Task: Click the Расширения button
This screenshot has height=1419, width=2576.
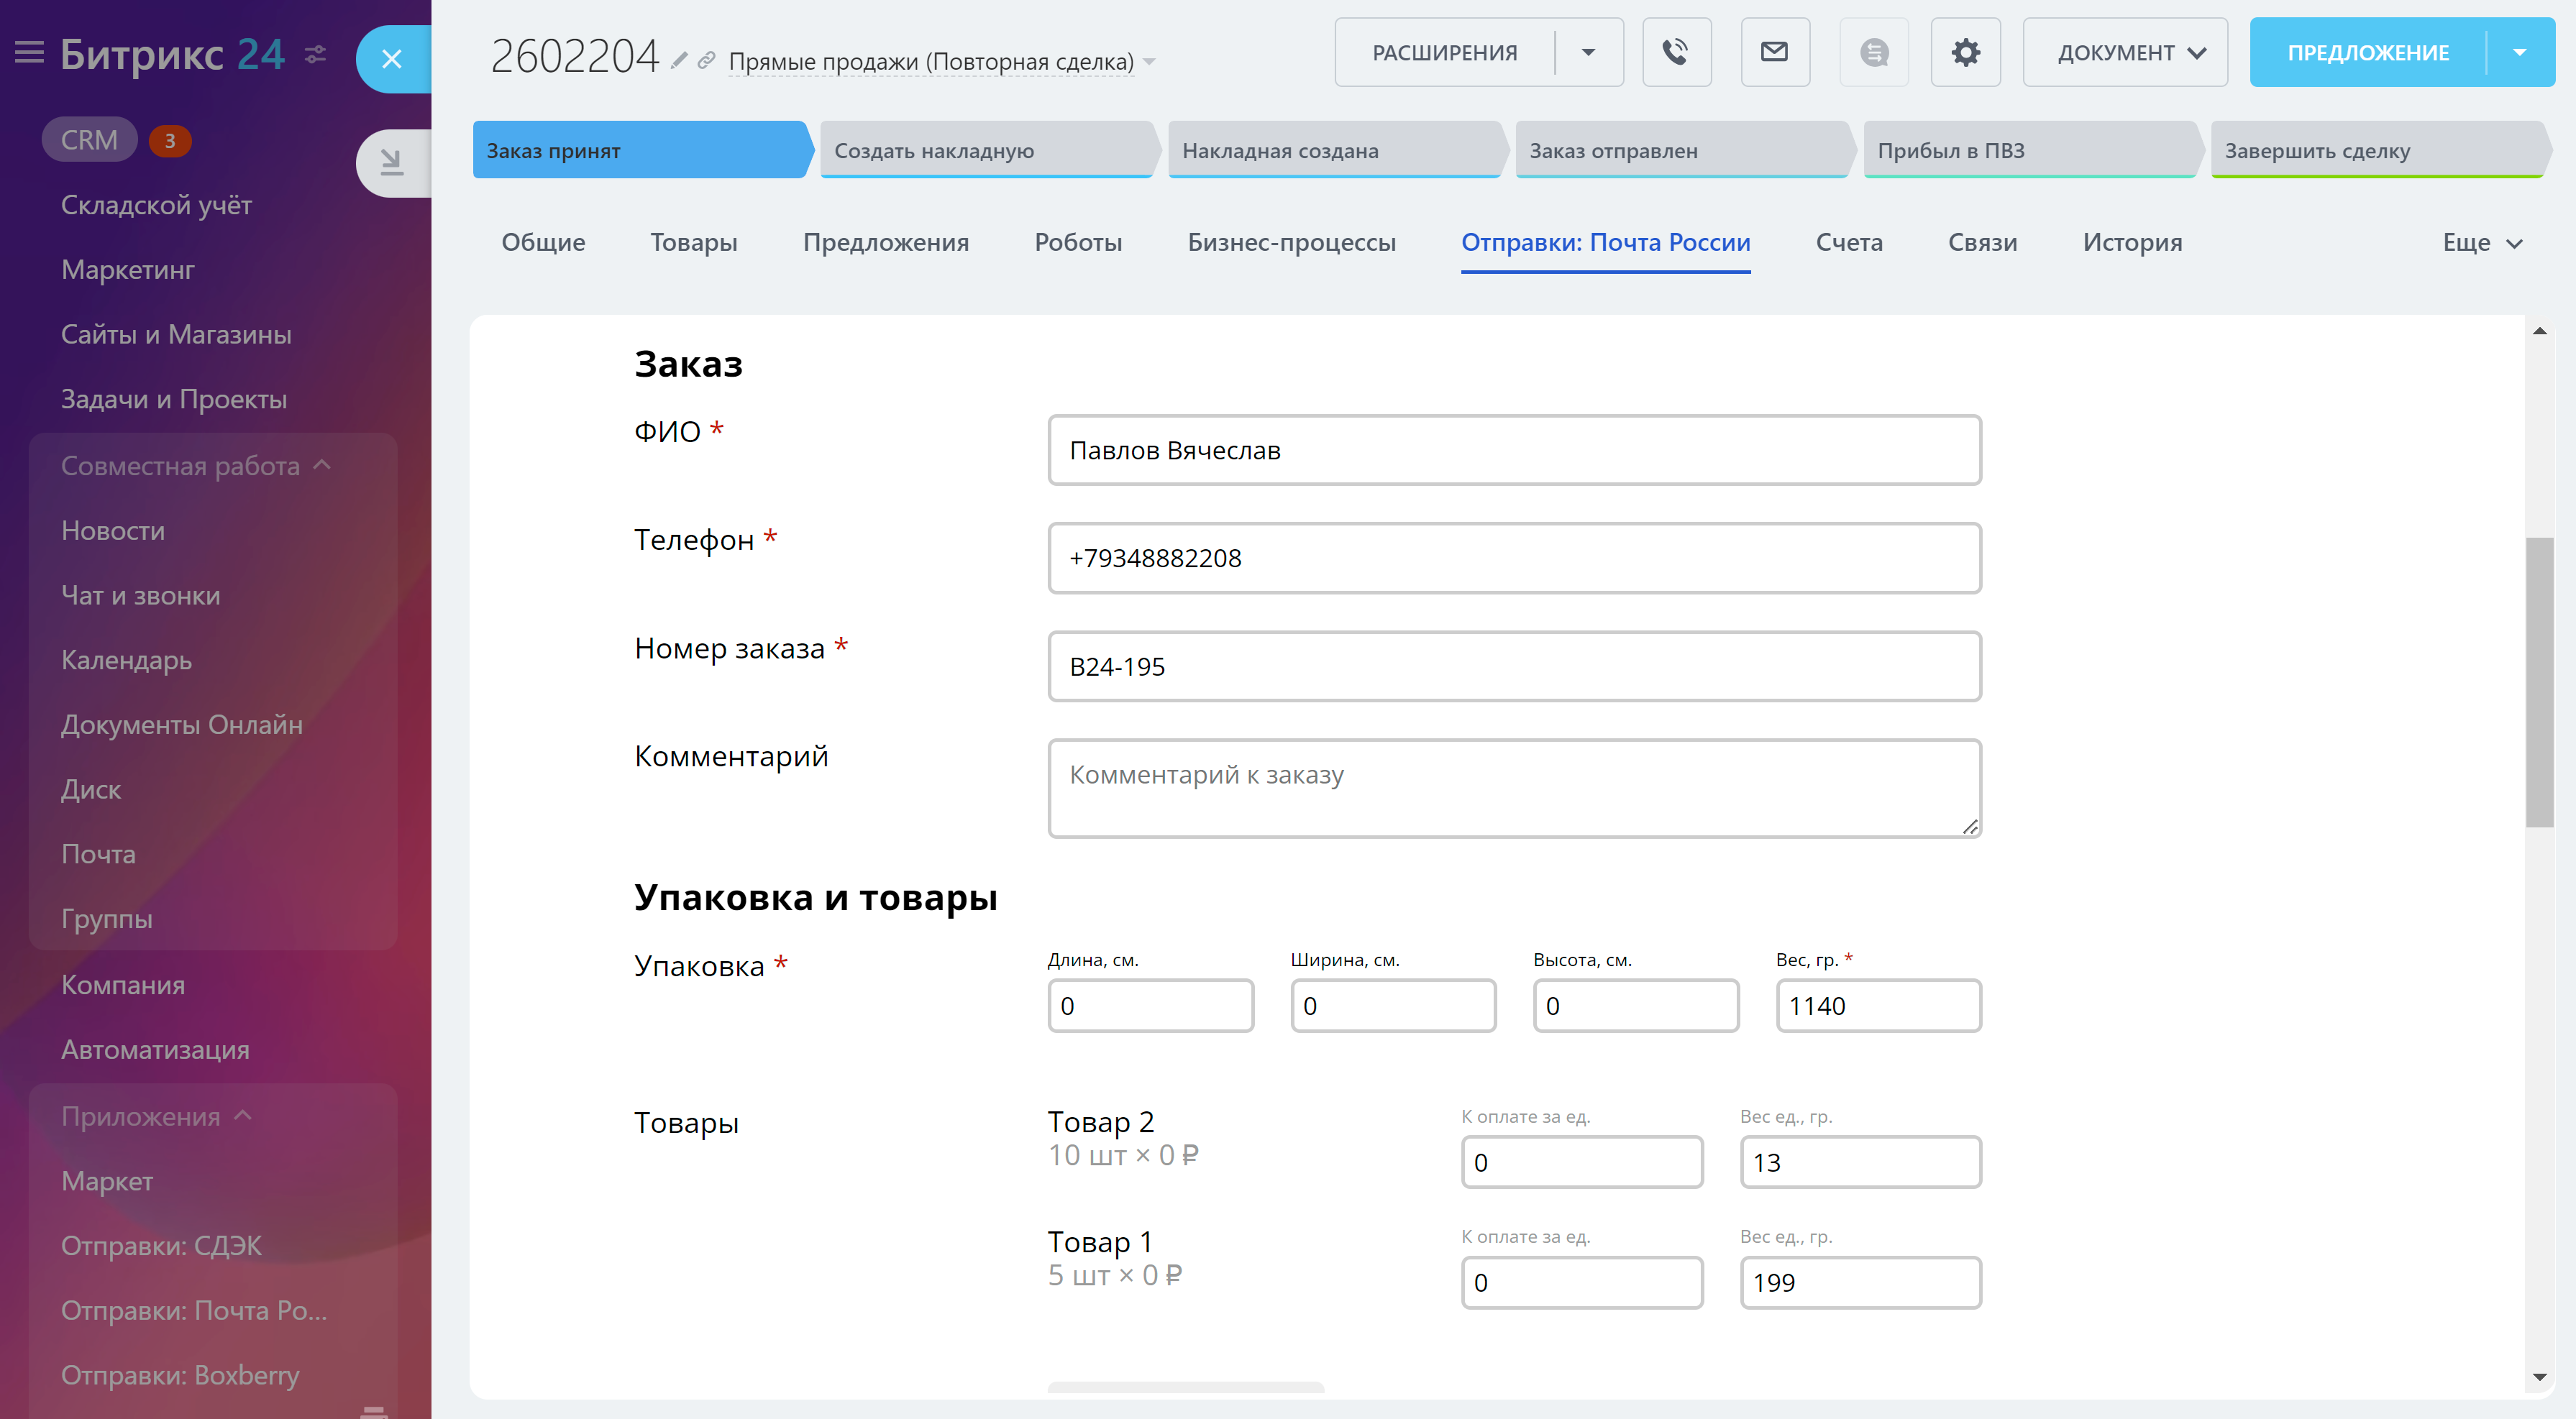Action: (1444, 52)
